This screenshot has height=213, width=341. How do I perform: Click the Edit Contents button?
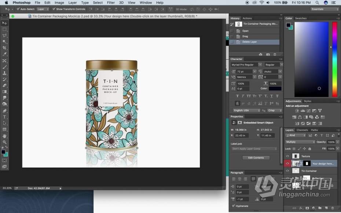pos(256,158)
